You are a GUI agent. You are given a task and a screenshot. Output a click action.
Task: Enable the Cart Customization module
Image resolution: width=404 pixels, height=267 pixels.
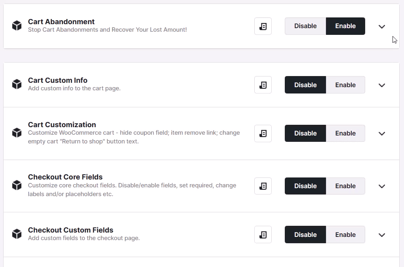[x=345, y=133]
